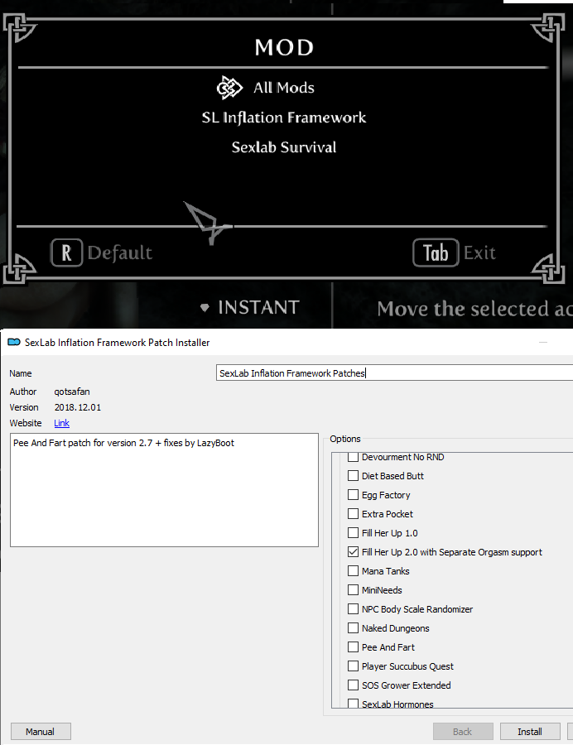573x745 pixels.
Task: Click the All Mods knot icon
Action: [229, 88]
